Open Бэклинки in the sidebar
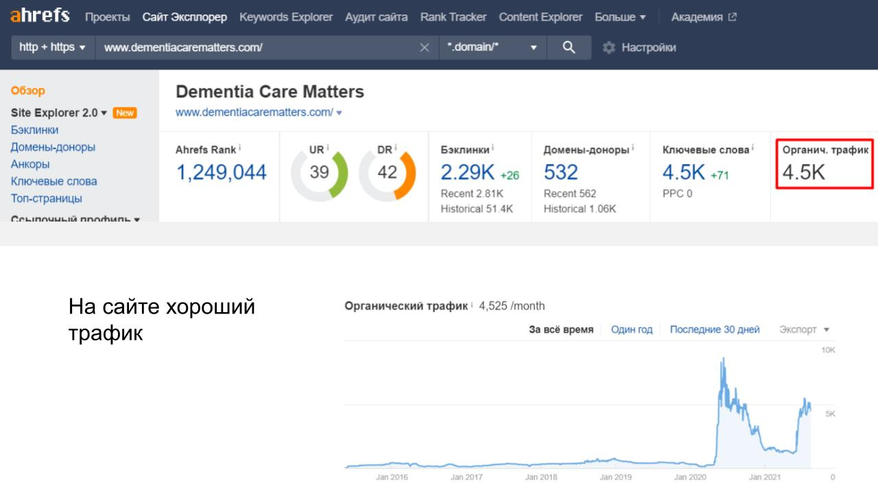The height and width of the screenshot is (494, 878). coord(34,130)
